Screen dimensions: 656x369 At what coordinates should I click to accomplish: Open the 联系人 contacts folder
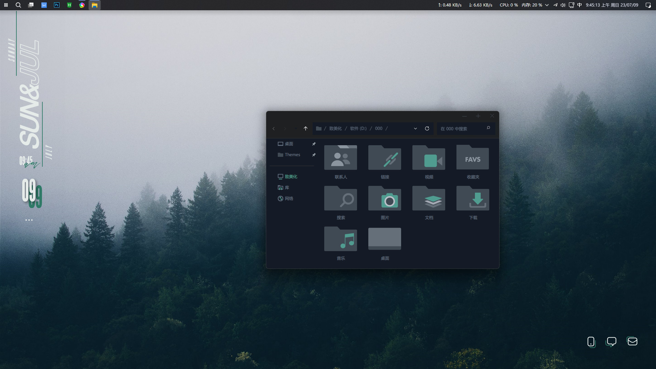point(341,158)
